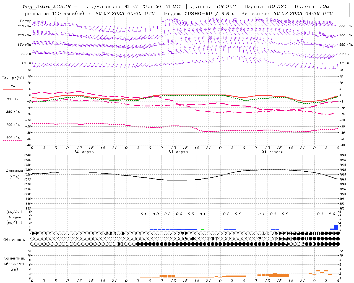Image resolution: width=354 pixels, height=283 pixels.
Task: Click the station title Yug_Altai_23939
Action: tap(46, 7)
